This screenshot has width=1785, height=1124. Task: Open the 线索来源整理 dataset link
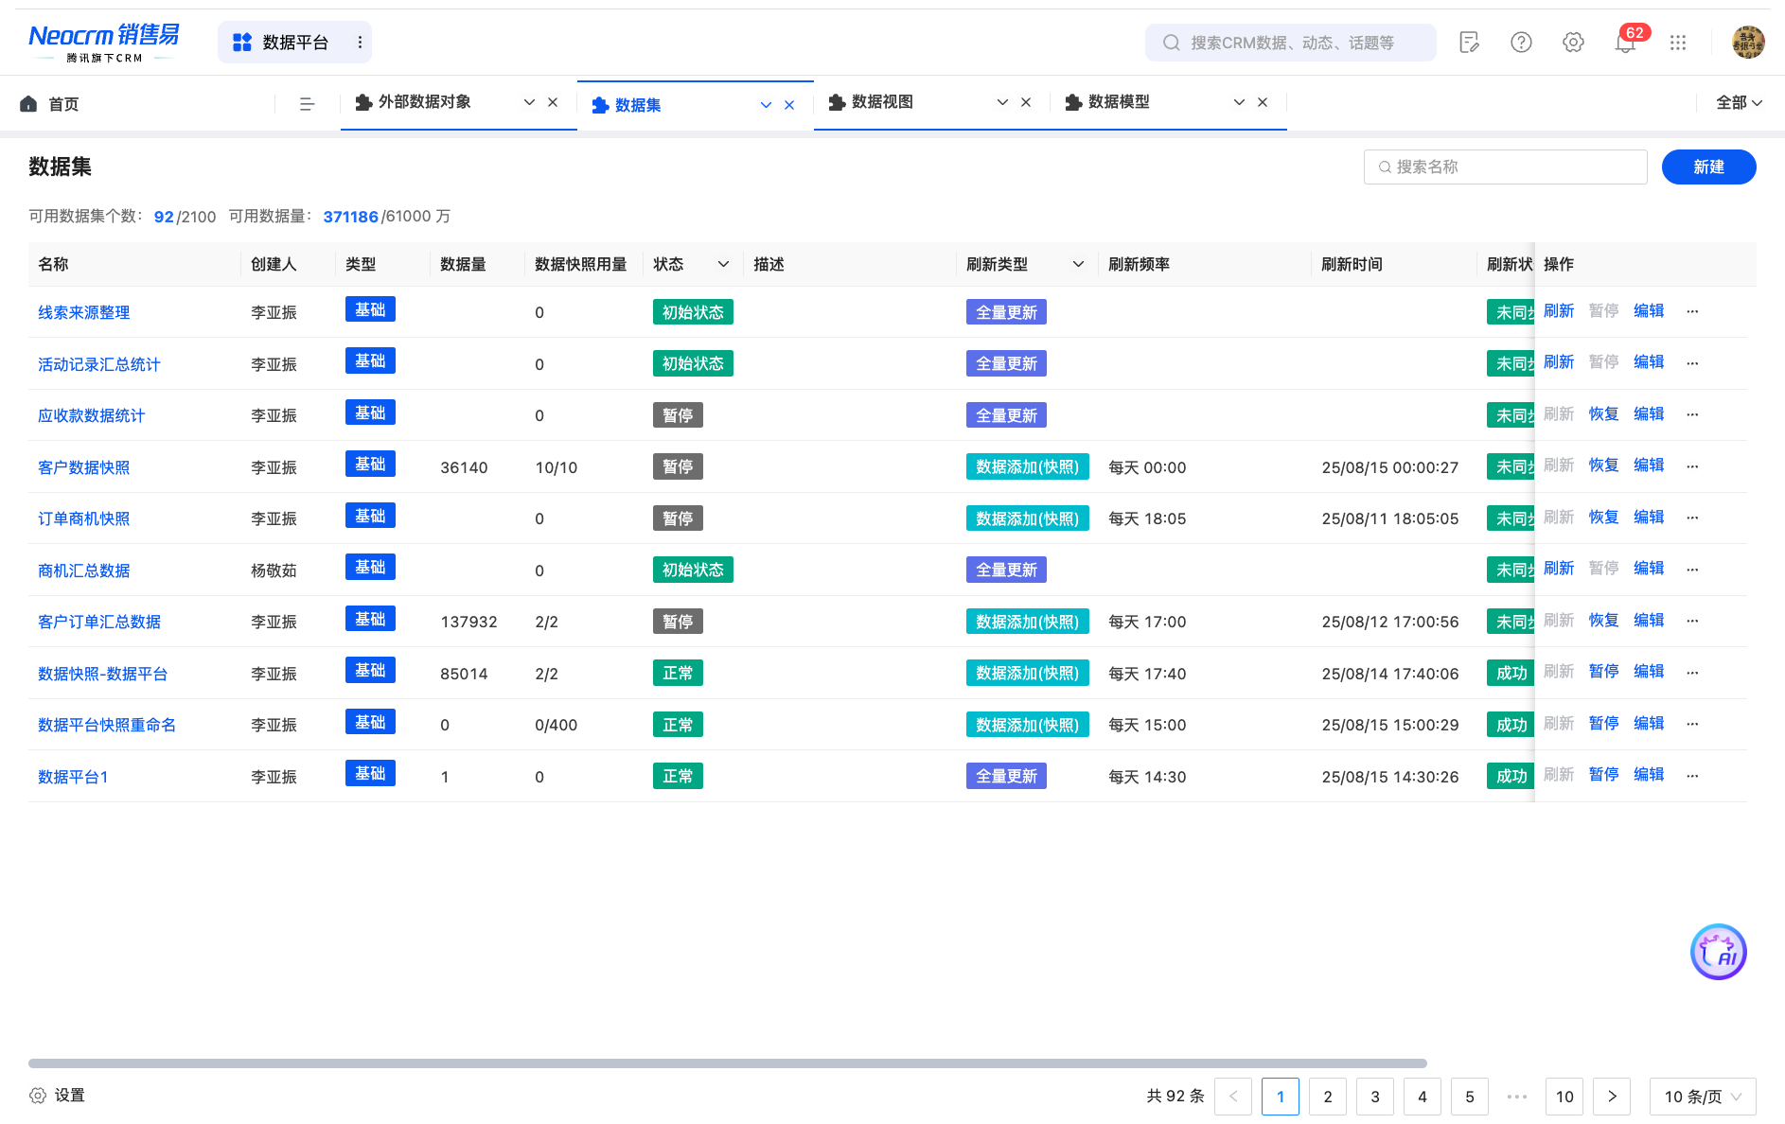click(x=84, y=312)
